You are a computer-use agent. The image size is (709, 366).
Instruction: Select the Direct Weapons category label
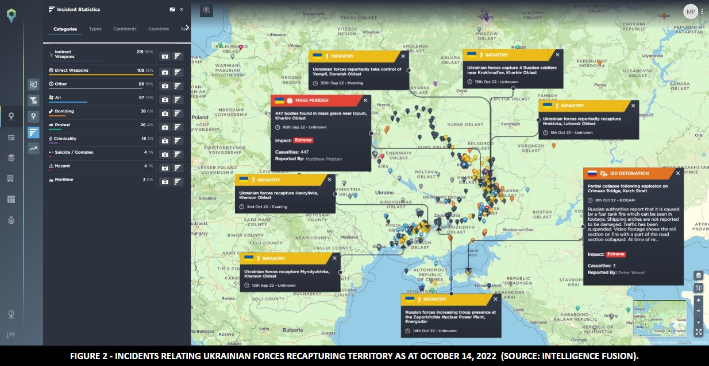[x=71, y=70]
